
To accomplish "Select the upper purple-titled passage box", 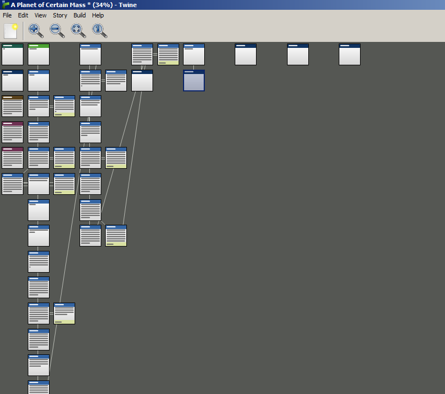I will click(x=13, y=132).
